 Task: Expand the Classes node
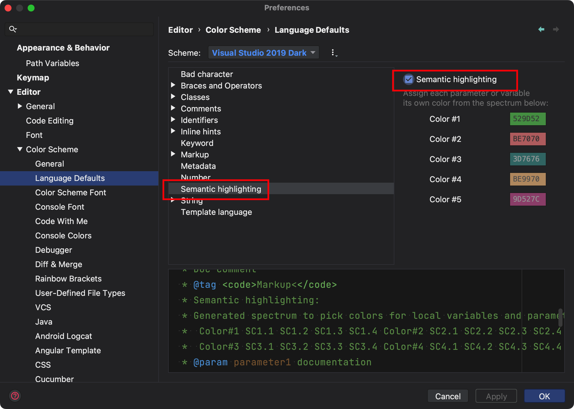173,97
